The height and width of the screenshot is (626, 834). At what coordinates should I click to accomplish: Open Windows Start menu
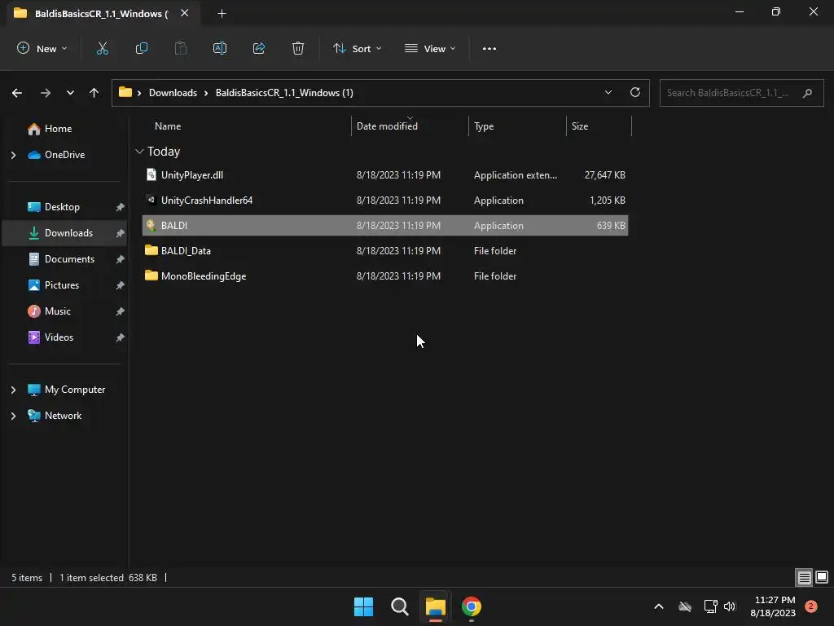[364, 606]
